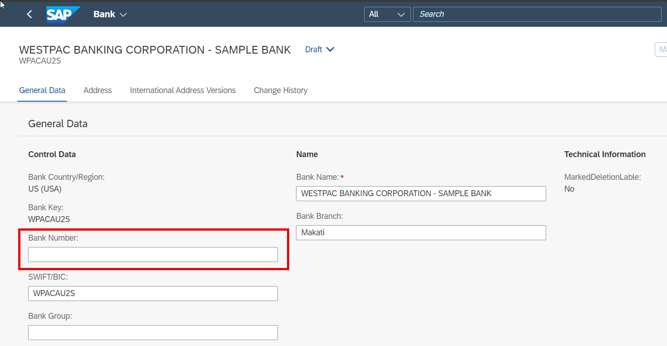The image size is (667, 346).
Task: Switch to the General Data tab
Action: tap(42, 90)
